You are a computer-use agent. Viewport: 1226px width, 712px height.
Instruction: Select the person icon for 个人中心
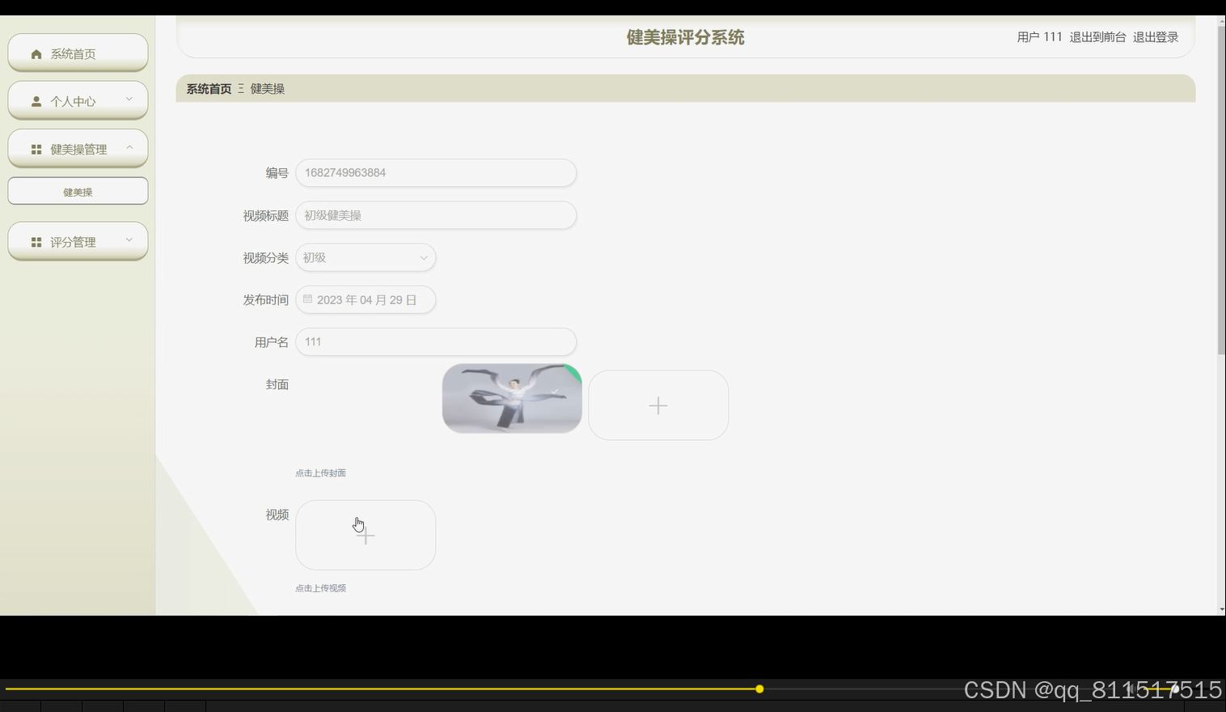(36, 100)
